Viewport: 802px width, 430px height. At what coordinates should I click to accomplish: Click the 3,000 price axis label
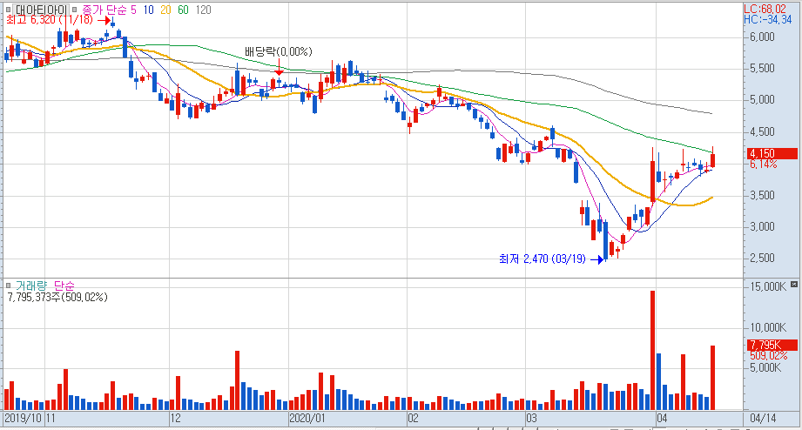click(x=762, y=226)
